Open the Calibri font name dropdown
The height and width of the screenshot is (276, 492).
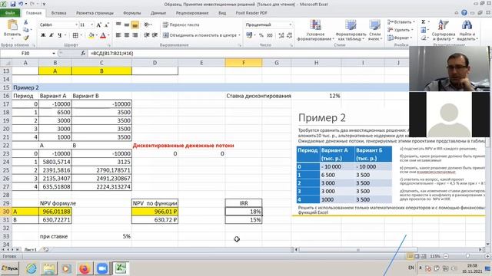(76, 25)
